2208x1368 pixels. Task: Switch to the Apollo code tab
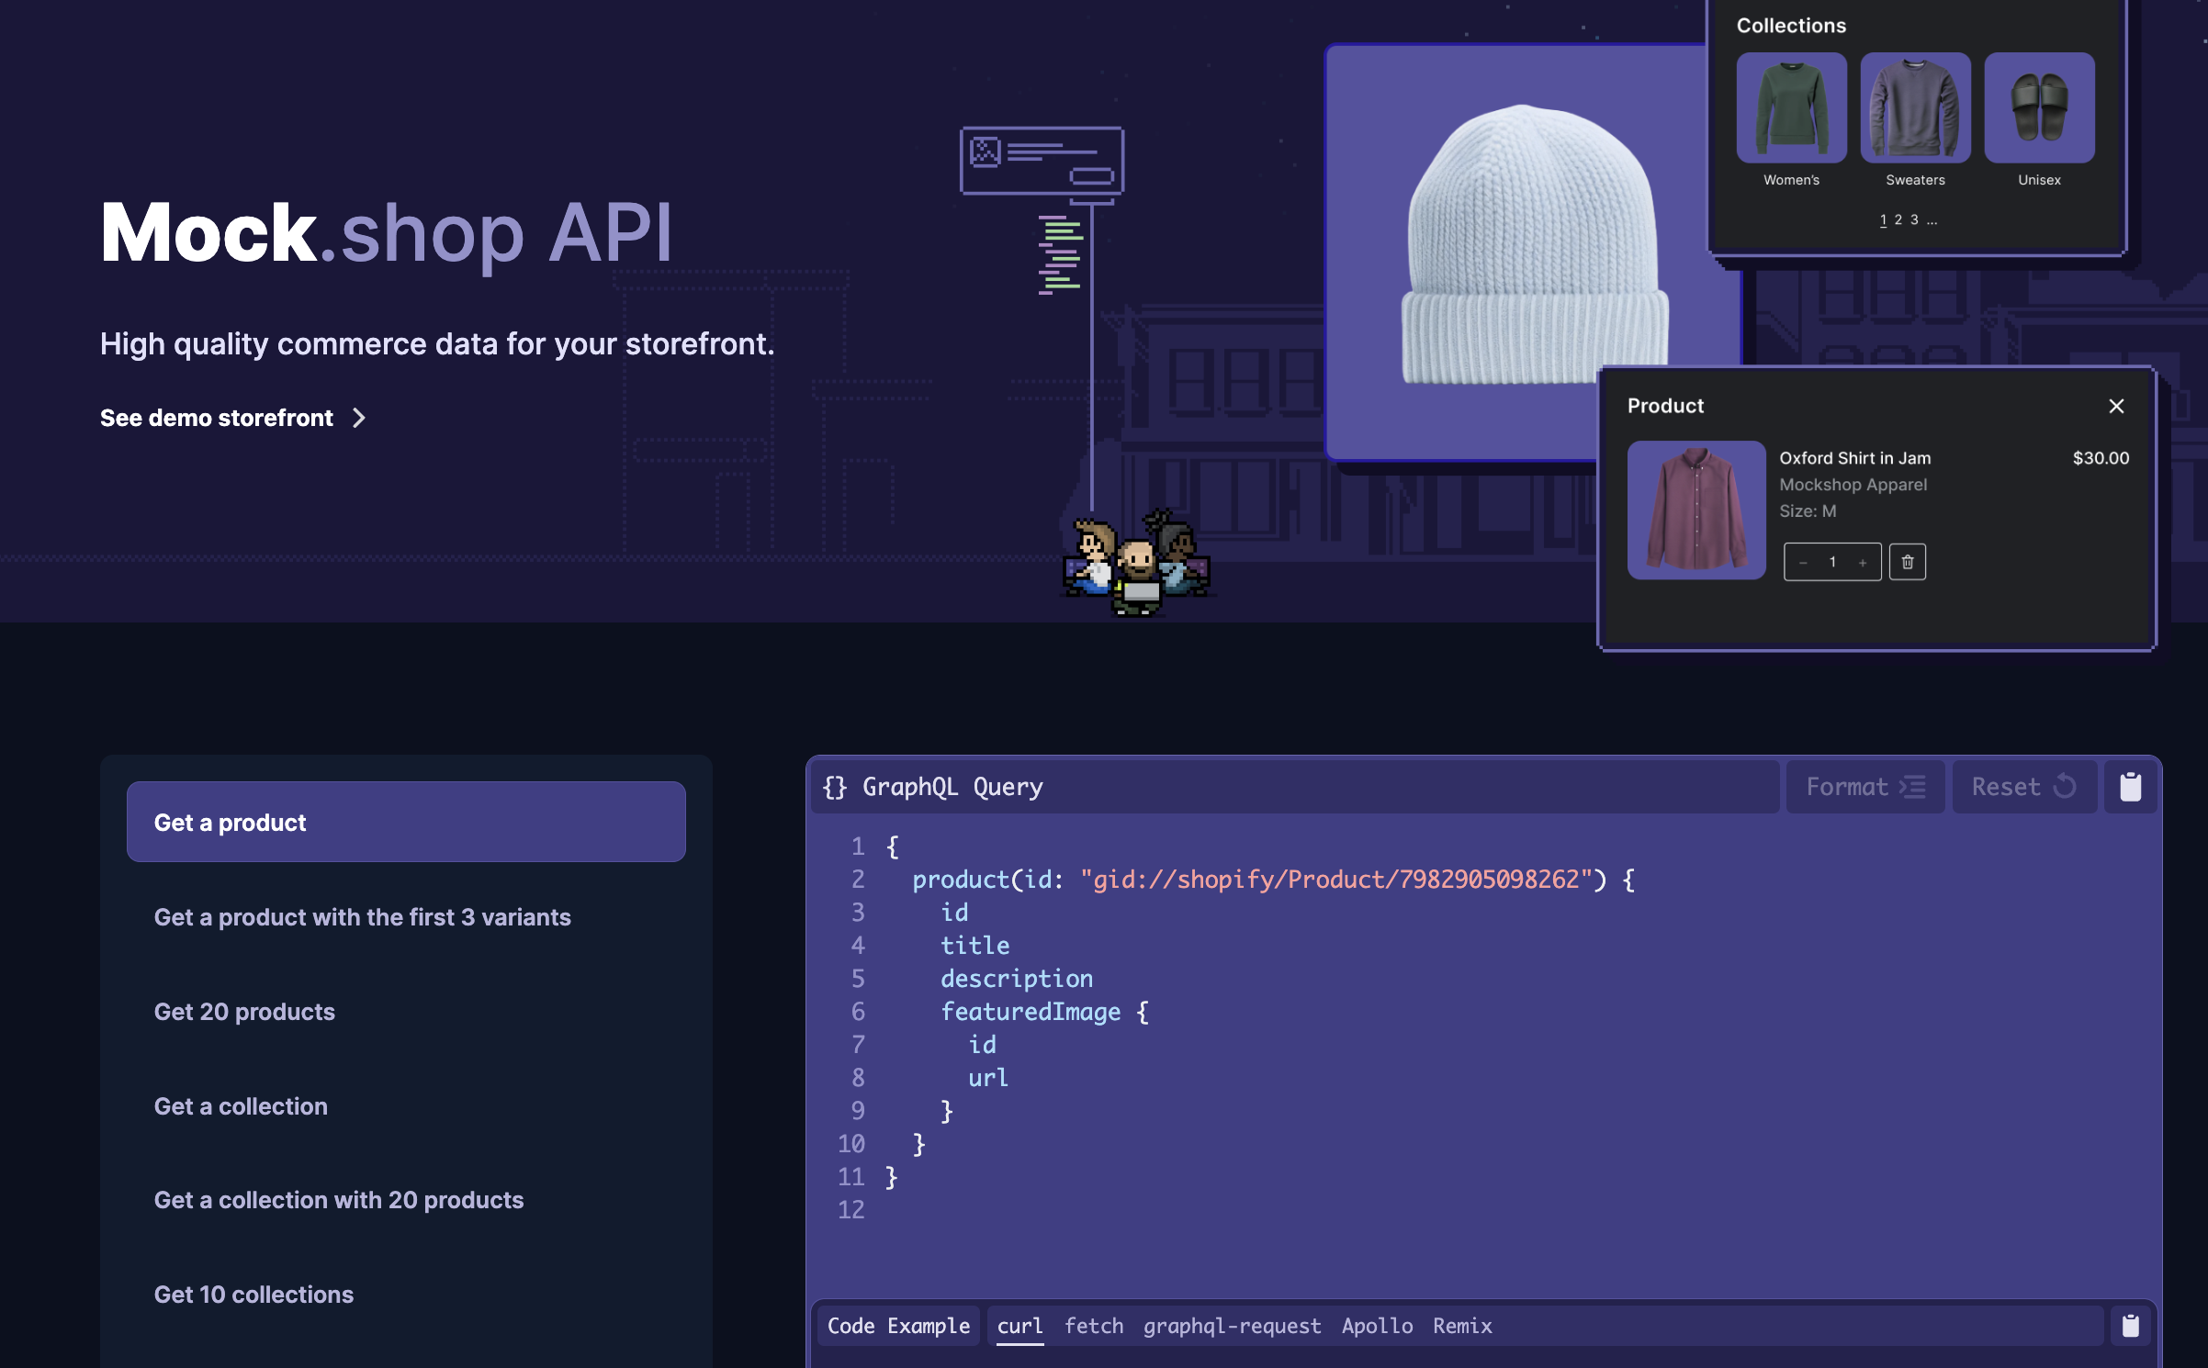coord(1377,1326)
